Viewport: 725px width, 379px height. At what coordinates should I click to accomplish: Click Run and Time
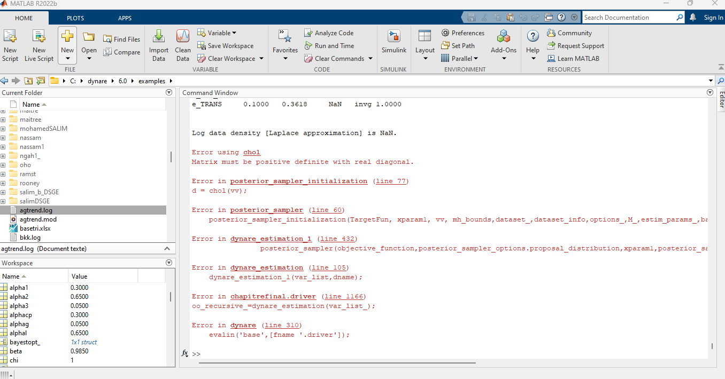329,45
